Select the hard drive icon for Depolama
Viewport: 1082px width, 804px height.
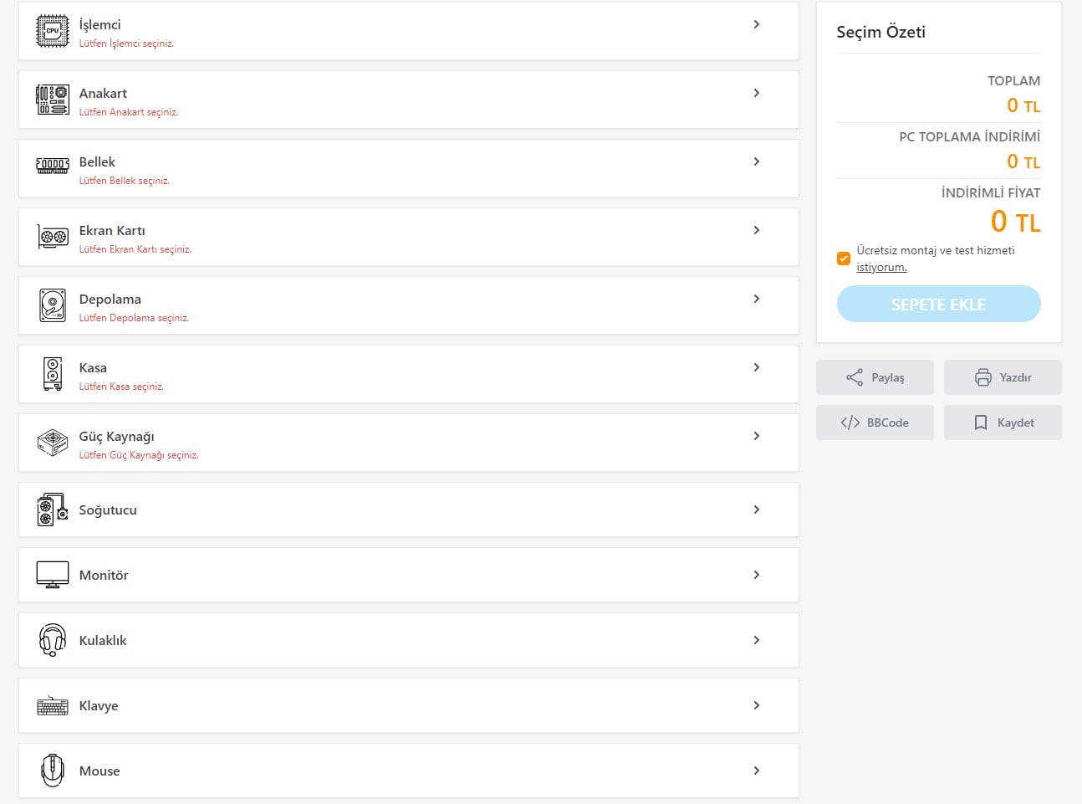point(53,305)
